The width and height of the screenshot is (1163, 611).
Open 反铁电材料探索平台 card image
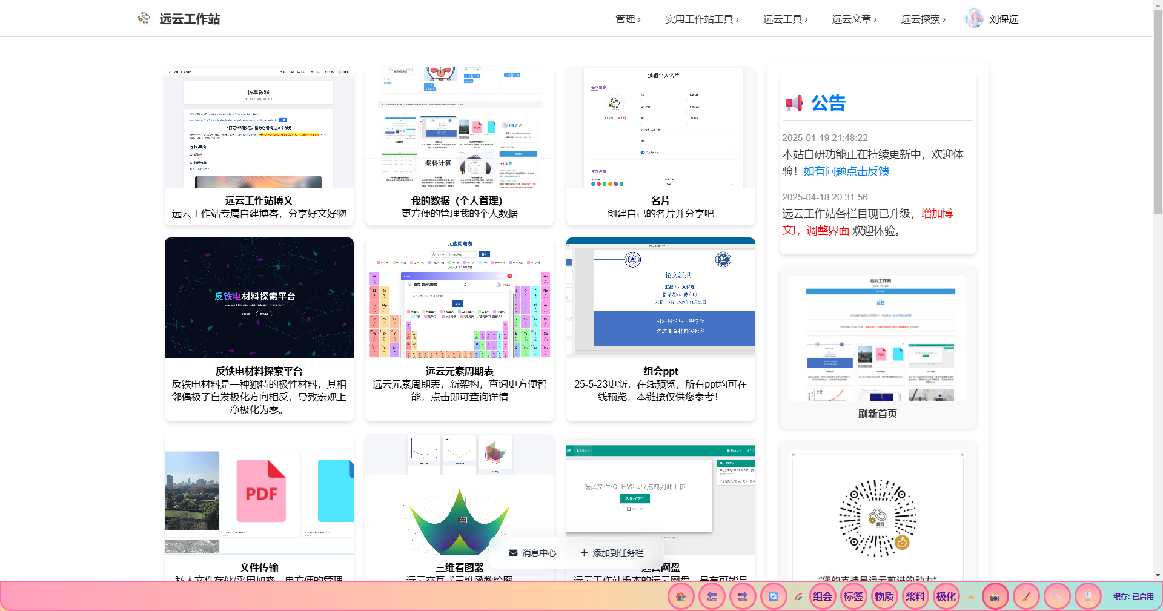(x=259, y=298)
